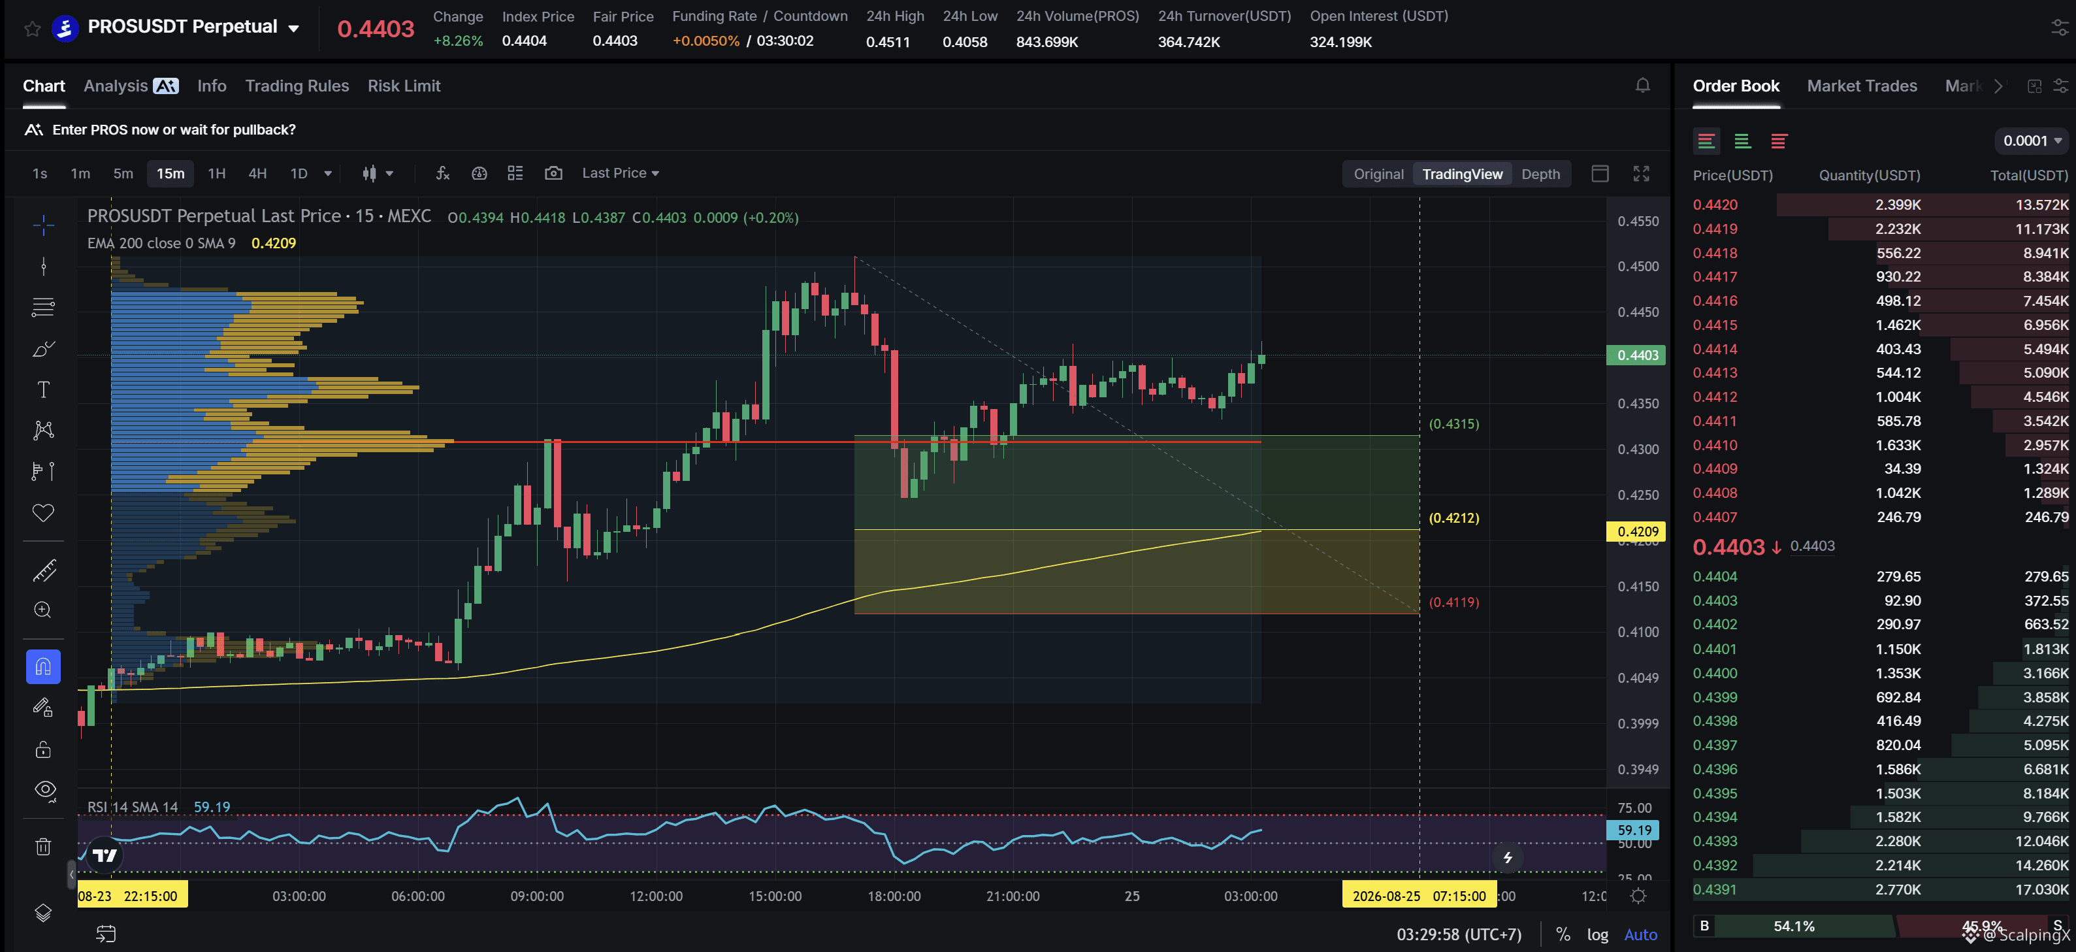Switch to the Market Trades tab
Image resolution: width=2076 pixels, height=952 pixels.
[x=1862, y=86]
